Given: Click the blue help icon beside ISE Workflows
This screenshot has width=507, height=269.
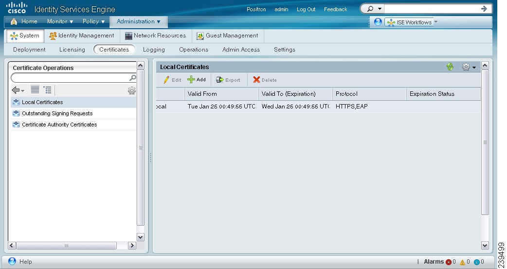Looking at the screenshot, I should click(378, 22).
